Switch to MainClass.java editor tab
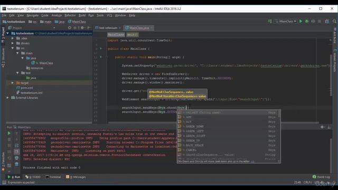 [139, 28]
